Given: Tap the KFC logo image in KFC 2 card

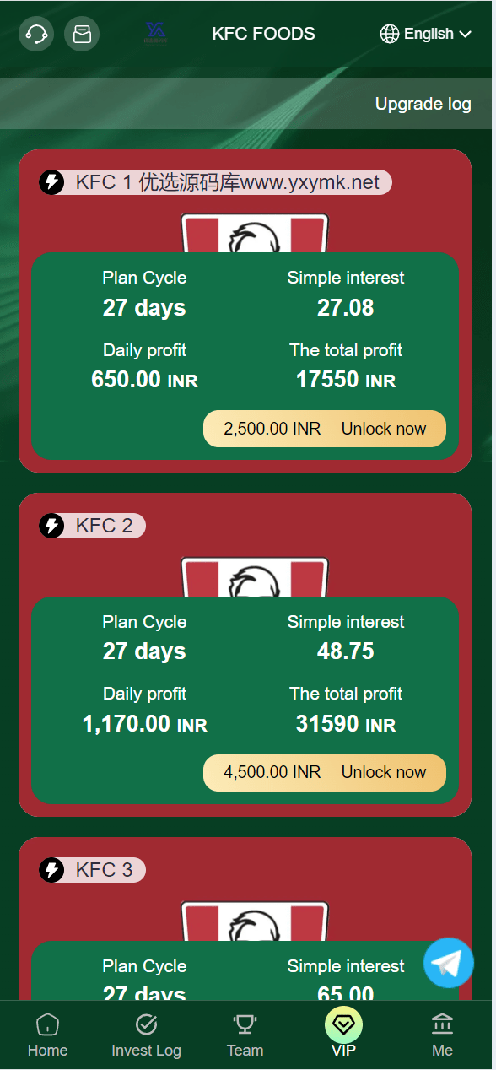Looking at the screenshot, I should (254, 577).
